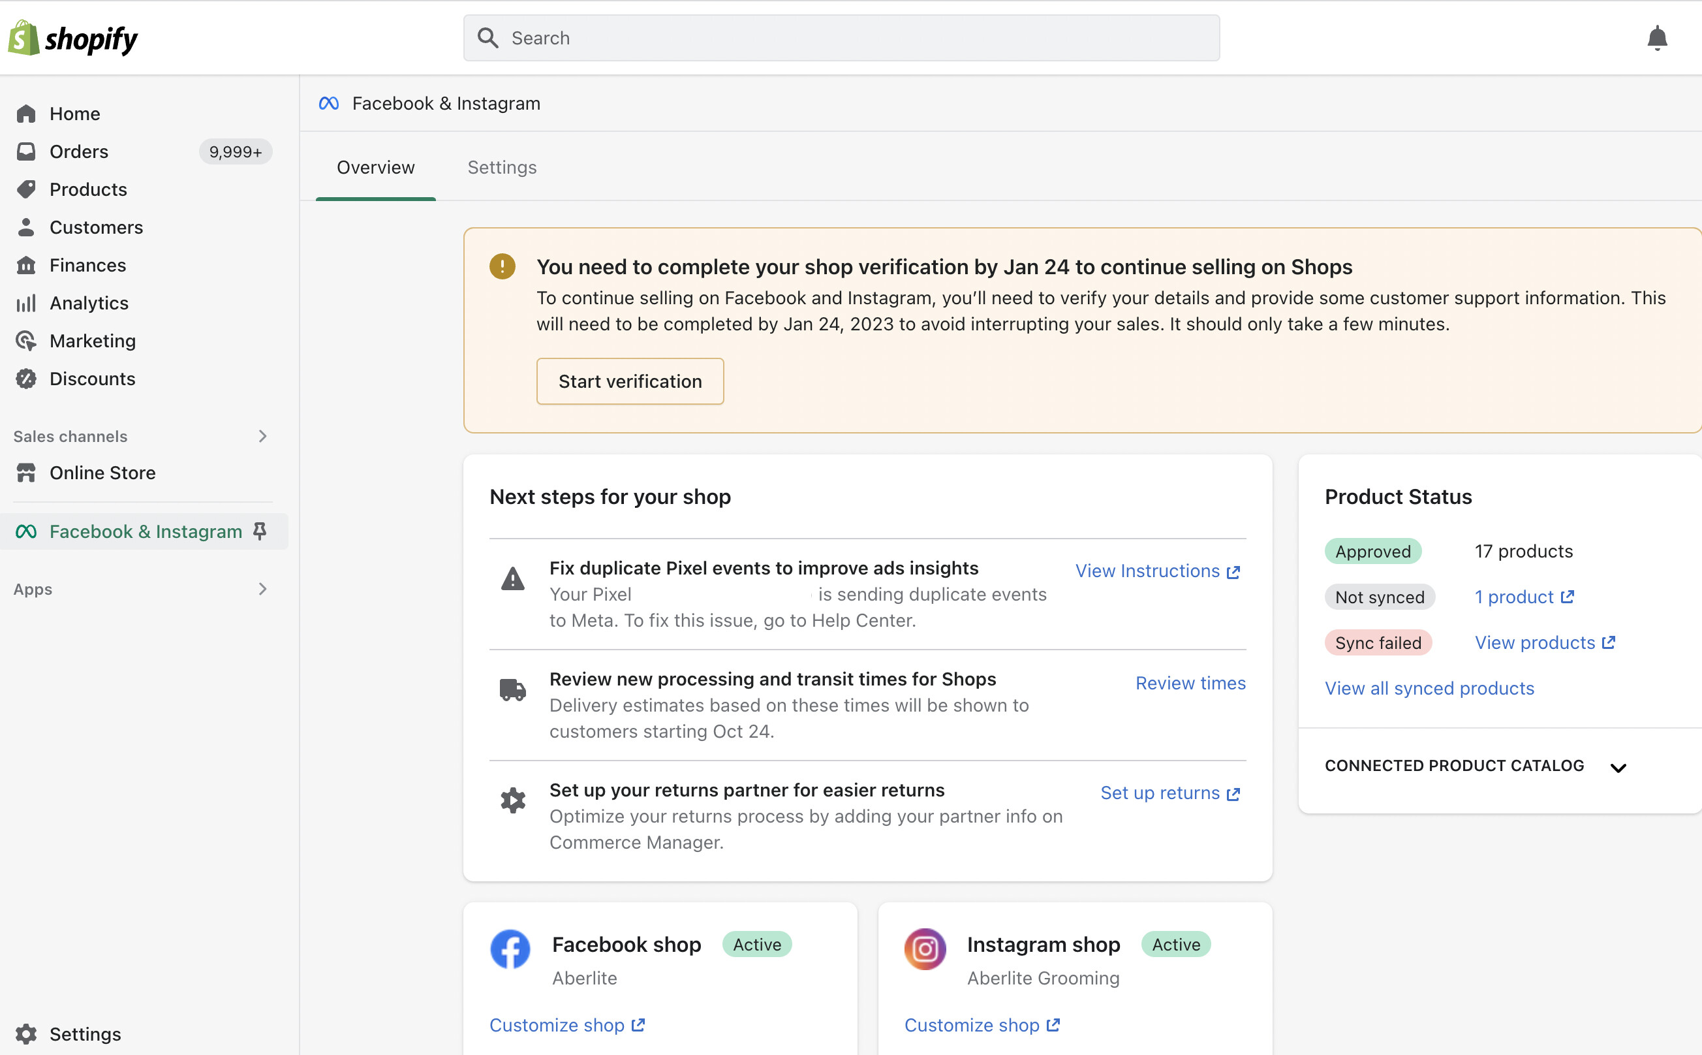Click the Review times link
The image size is (1702, 1055).
point(1190,682)
